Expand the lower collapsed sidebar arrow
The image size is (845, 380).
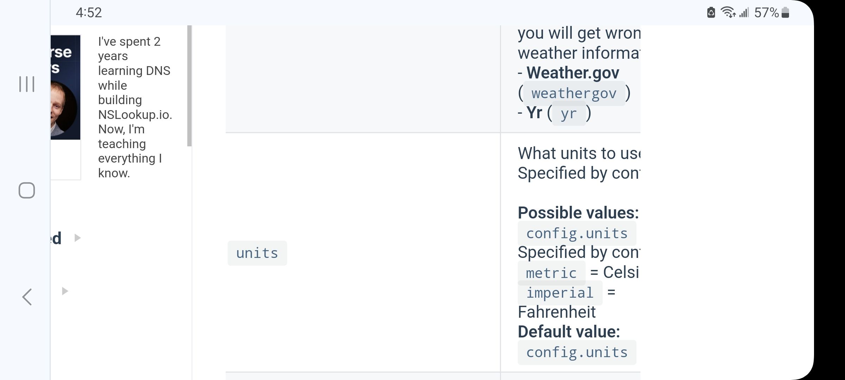tap(65, 291)
